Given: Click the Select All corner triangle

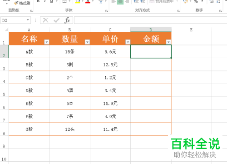Looking at the screenshot, I should (x=6, y=30).
